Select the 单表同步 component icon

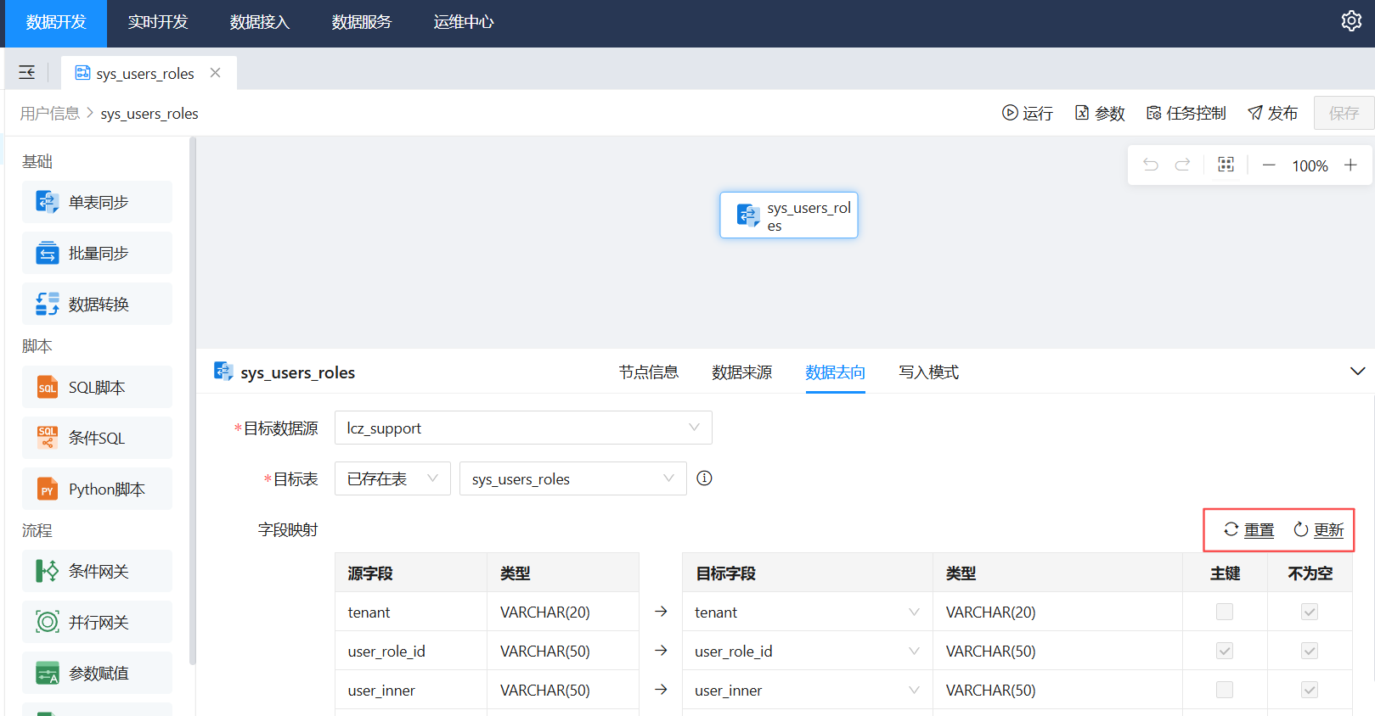pos(48,202)
